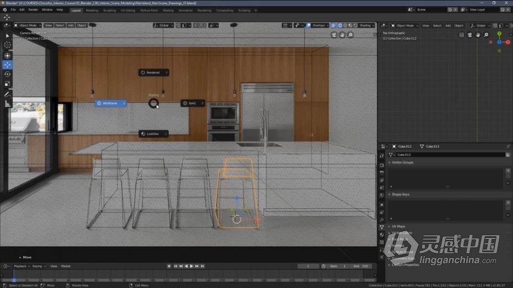This screenshot has width=513, height=288.
Task: Open the Edit menu
Action: 22,10
